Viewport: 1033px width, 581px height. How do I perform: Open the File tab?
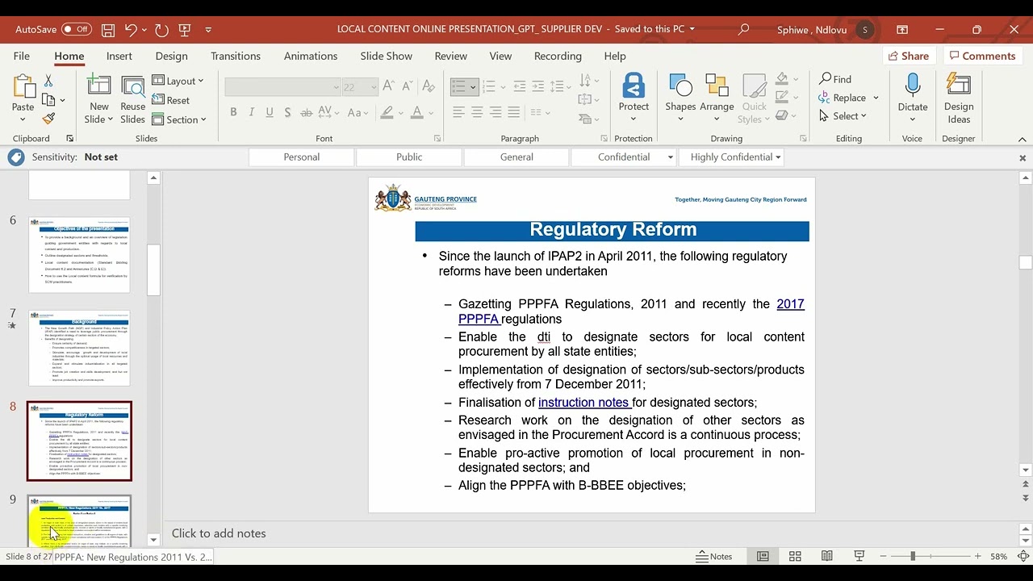[x=22, y=56]
